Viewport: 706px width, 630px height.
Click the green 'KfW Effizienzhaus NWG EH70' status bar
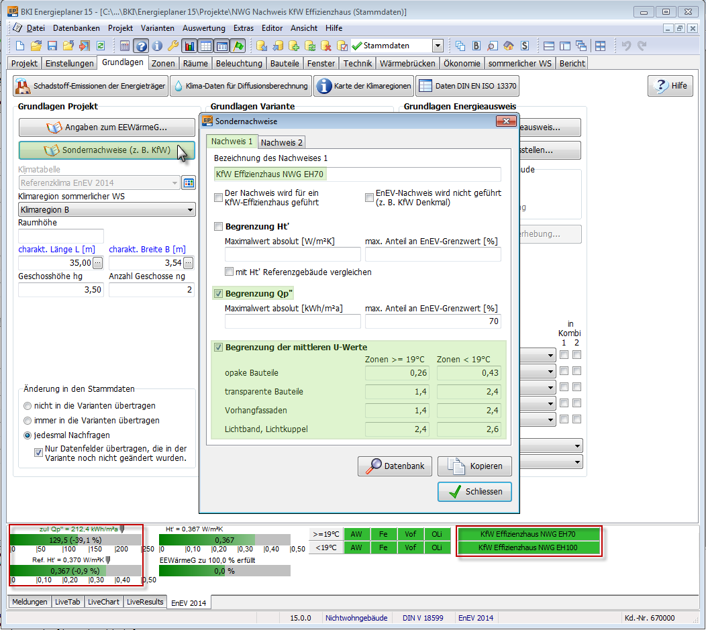coord(528,534)
